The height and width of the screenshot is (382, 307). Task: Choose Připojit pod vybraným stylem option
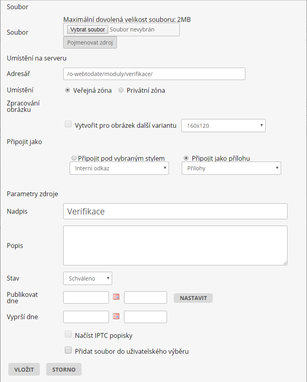[x=74, y=158]
